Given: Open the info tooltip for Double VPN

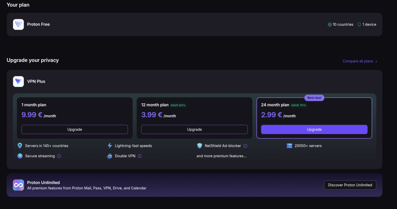Looking at the screenshot, I should tap(140, 156).
